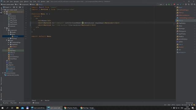196x110 pixels.
Task: Click the components breadcrumb folder
Action: pos(24,4)
